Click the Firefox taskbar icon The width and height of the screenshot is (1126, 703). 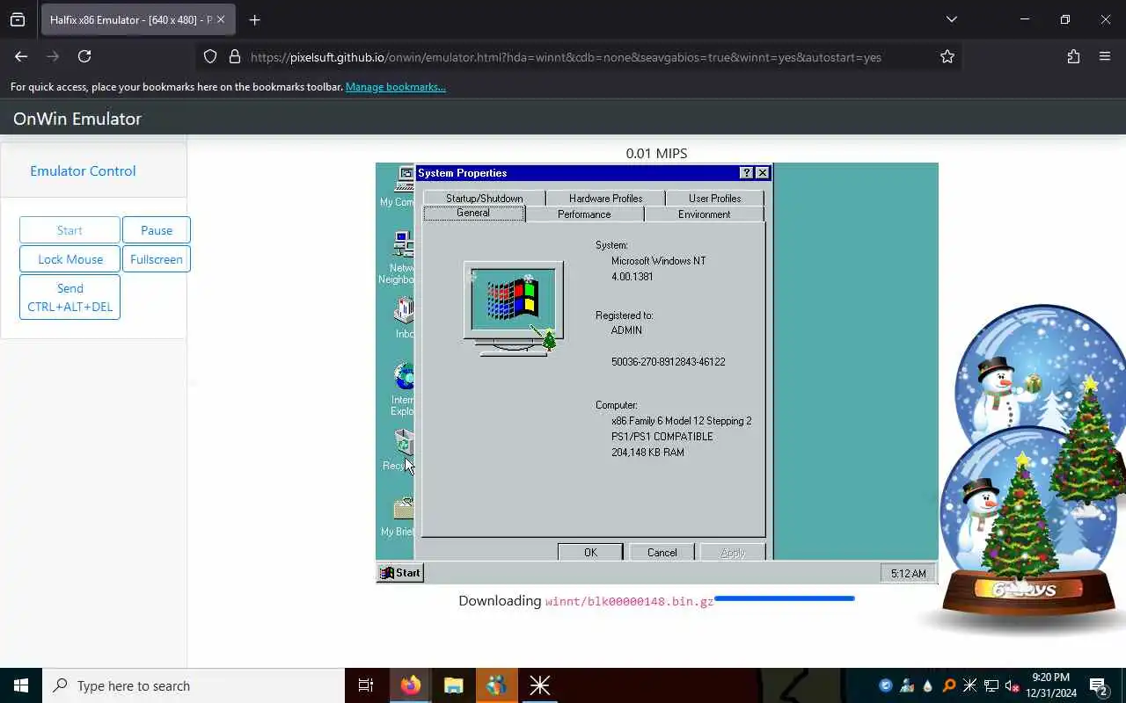click(410, 685)
